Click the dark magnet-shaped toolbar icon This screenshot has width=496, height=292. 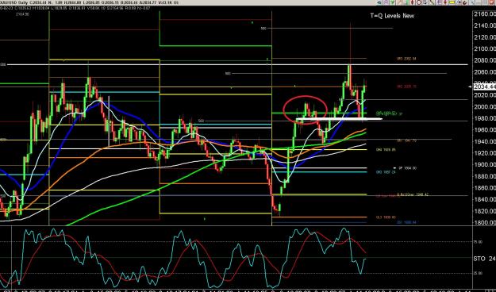(465, 2)
